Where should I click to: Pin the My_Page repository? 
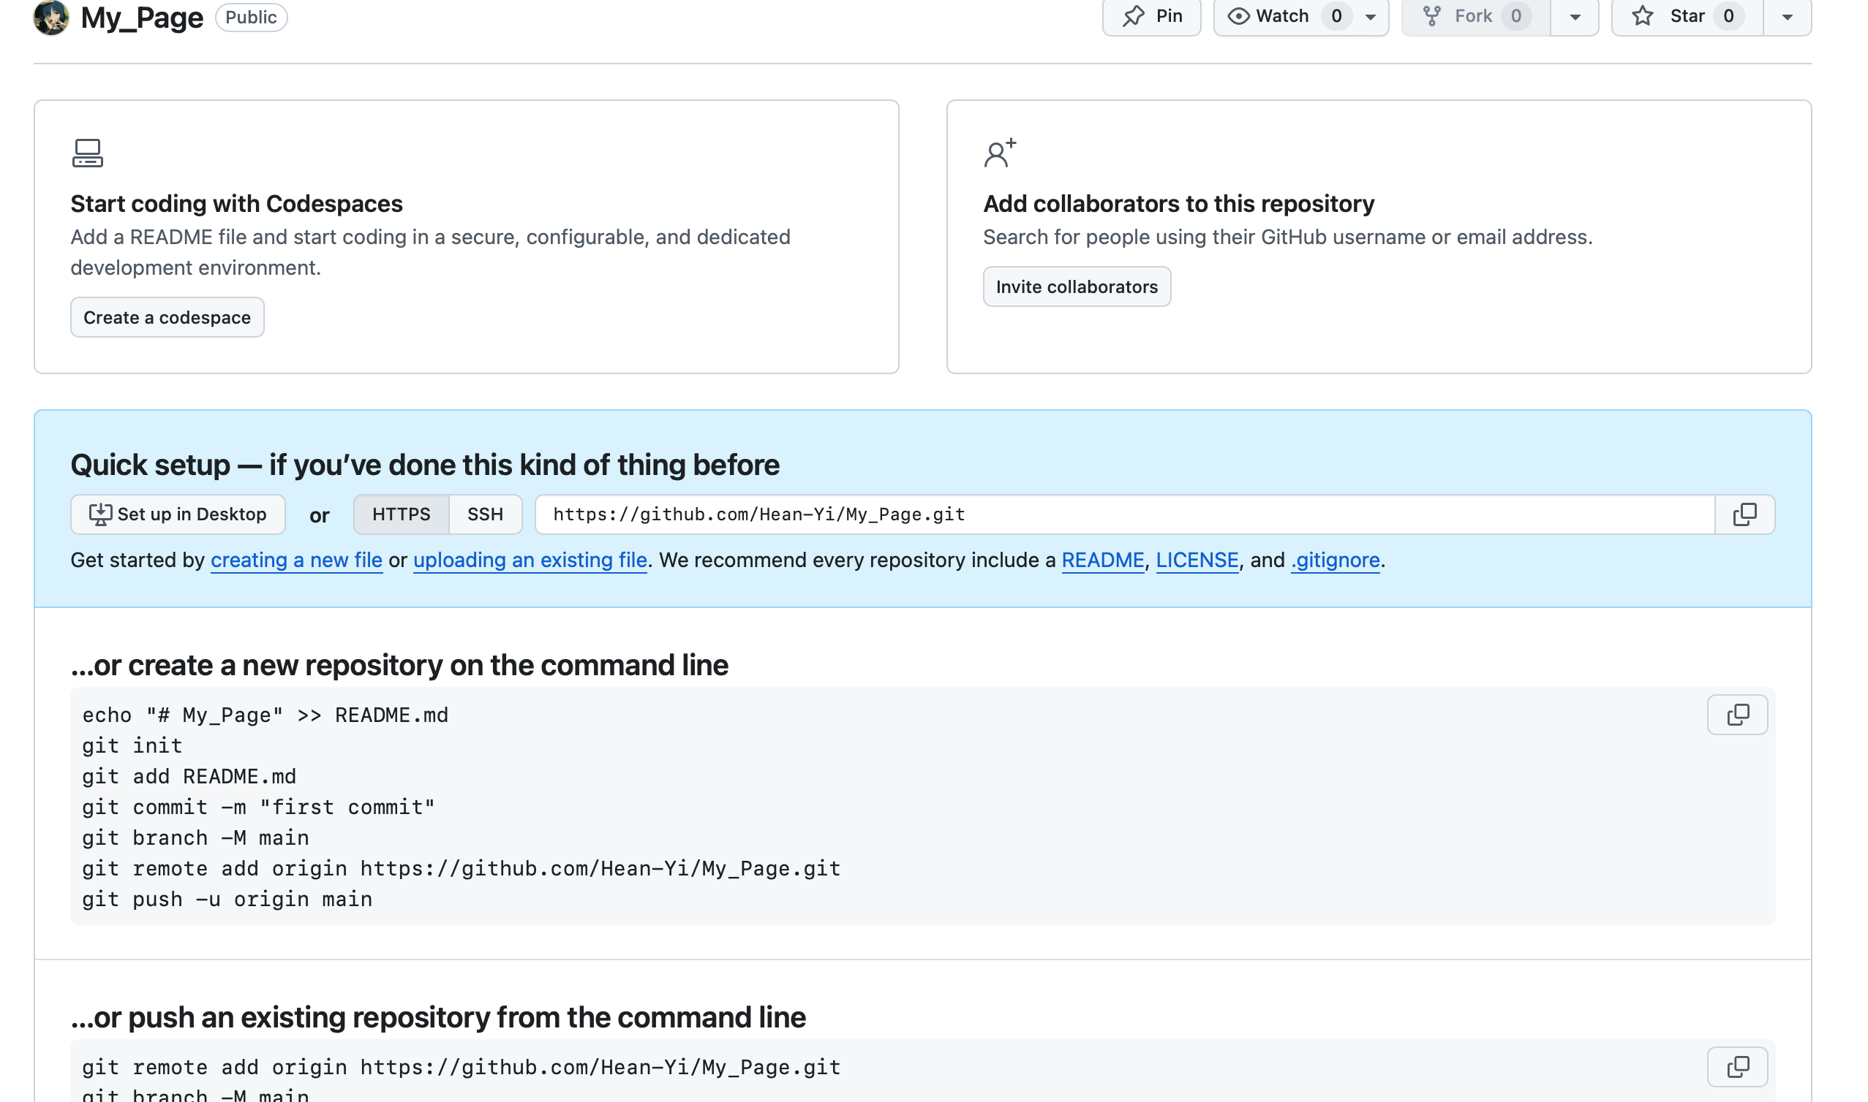click(x=1151, y=16)
